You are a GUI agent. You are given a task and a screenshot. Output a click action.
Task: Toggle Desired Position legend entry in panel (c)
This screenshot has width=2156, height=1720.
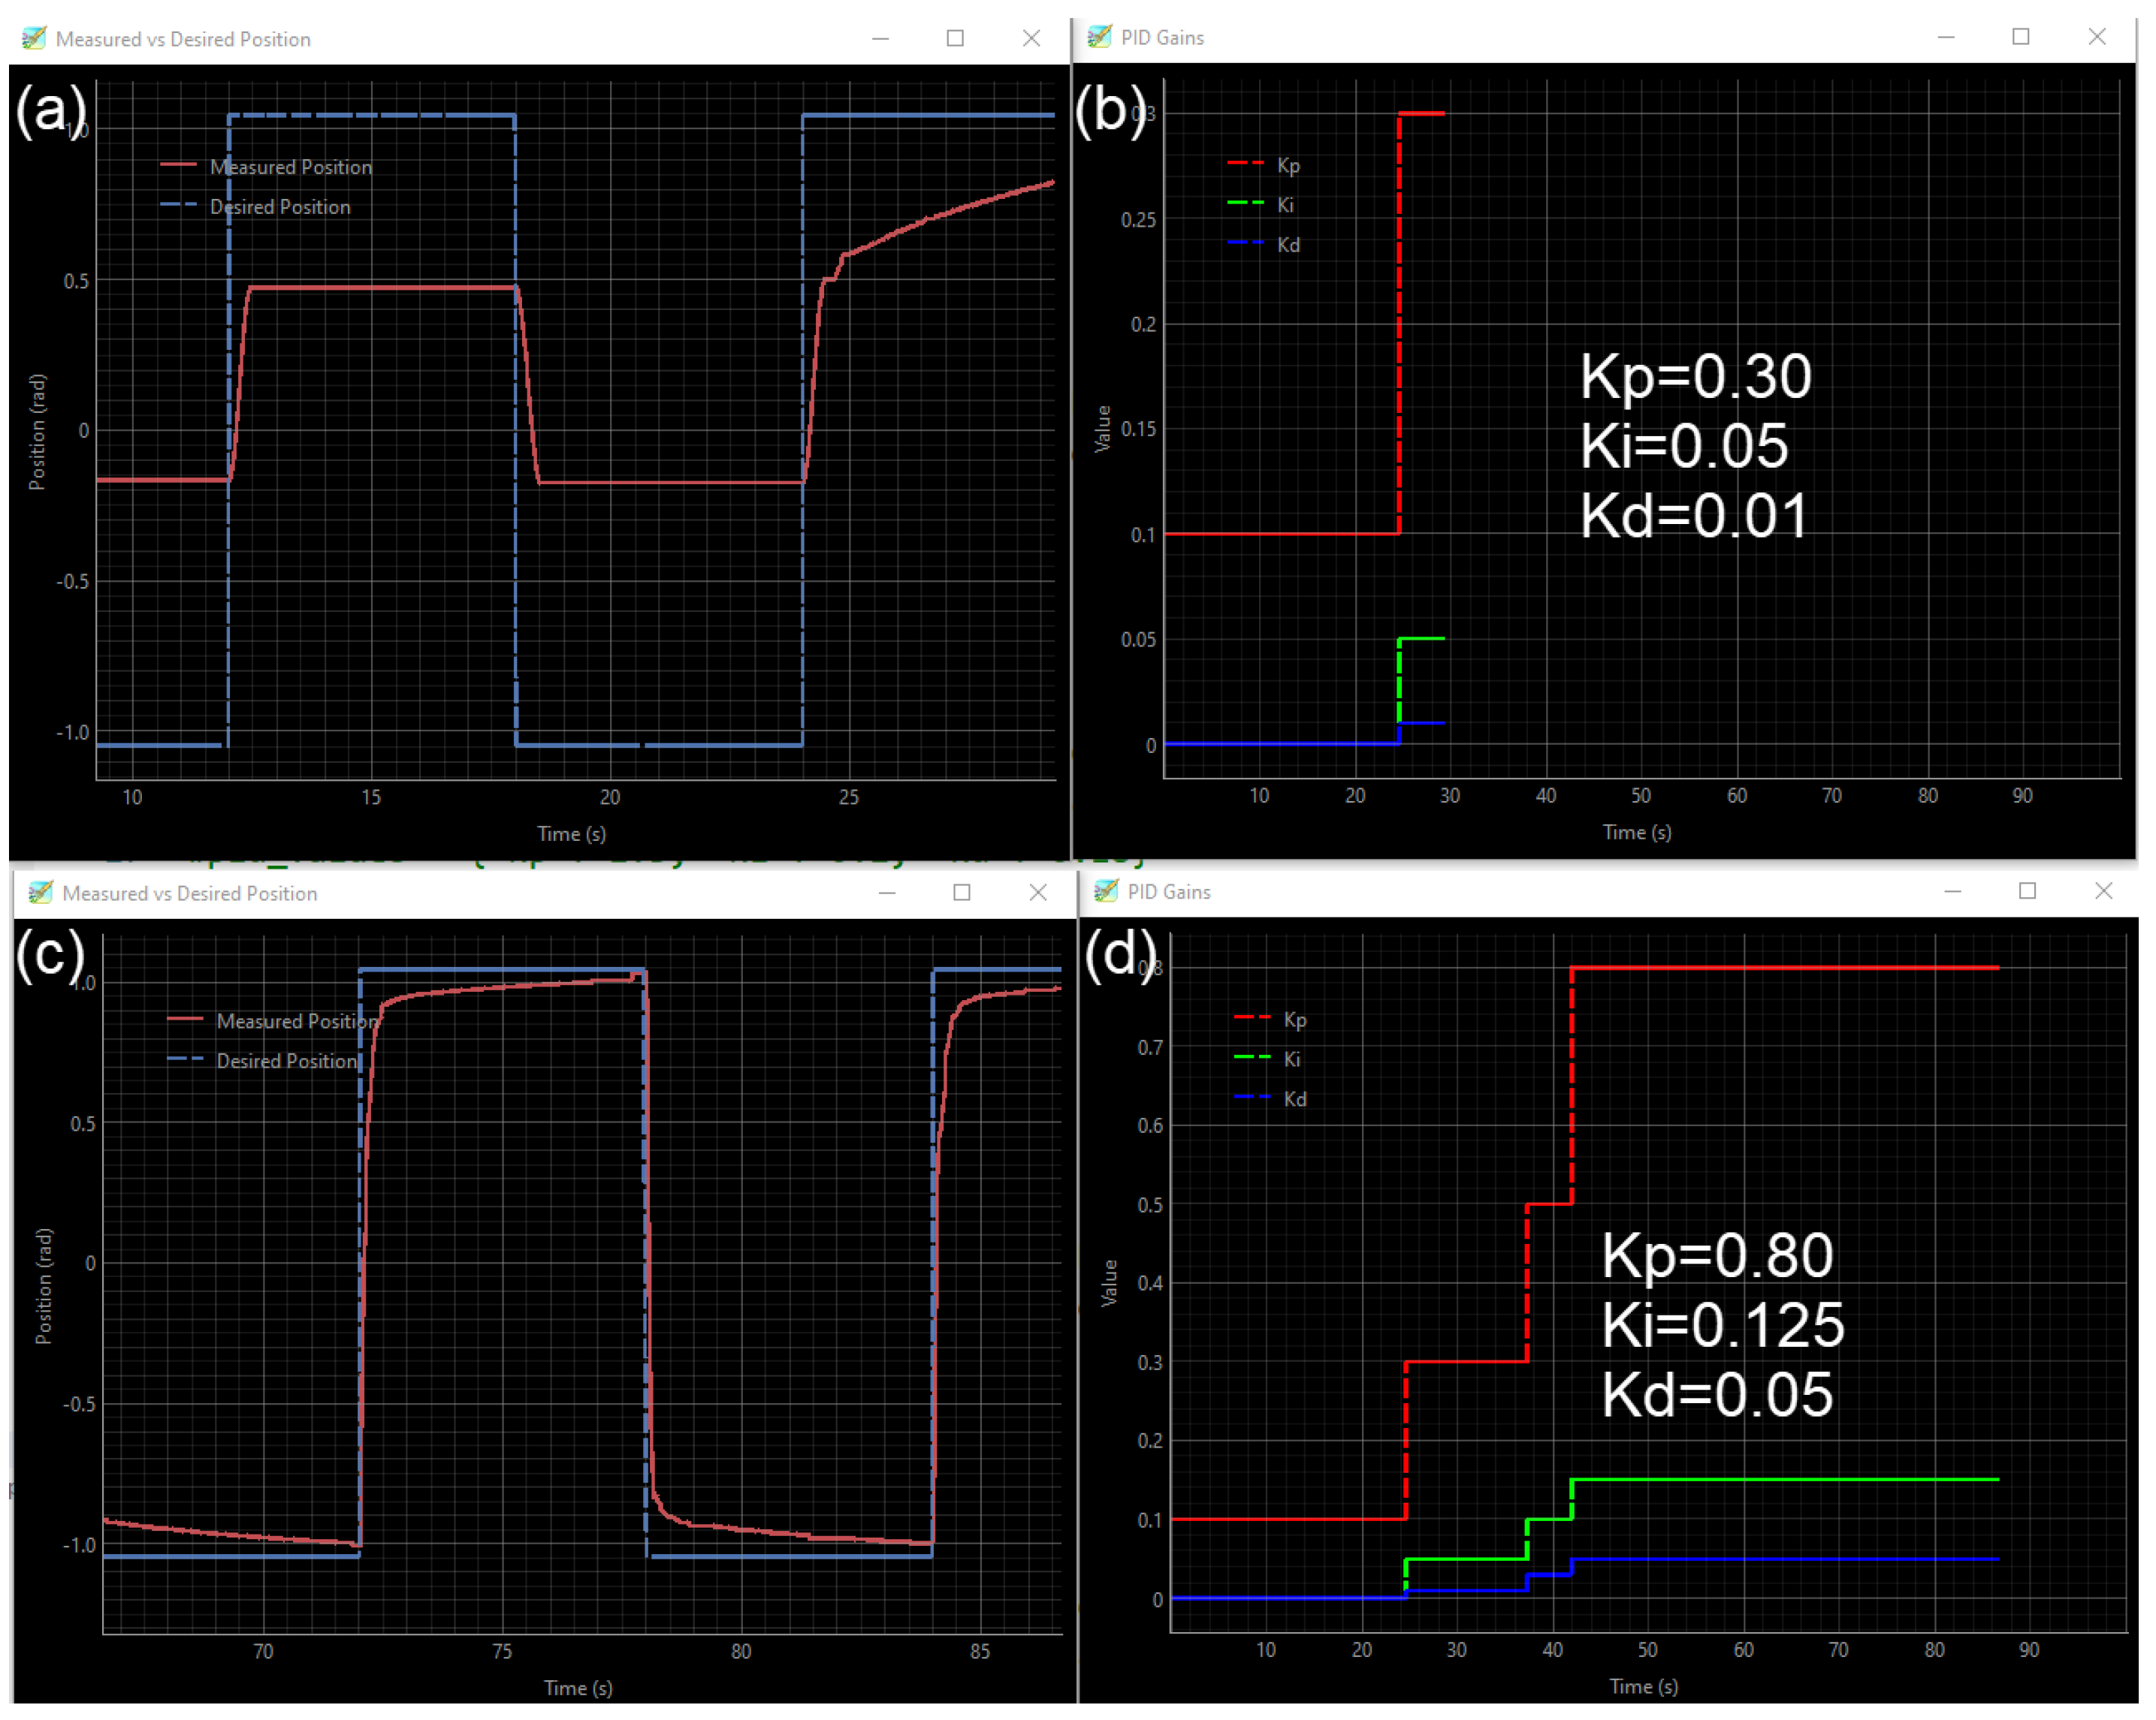[x=286, y=1060]
